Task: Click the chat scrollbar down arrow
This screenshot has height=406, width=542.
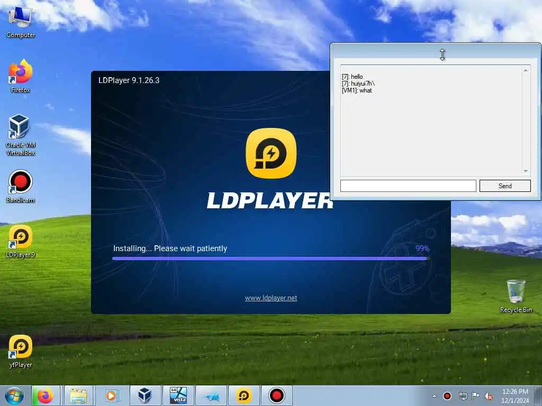Action: (526, 171)
